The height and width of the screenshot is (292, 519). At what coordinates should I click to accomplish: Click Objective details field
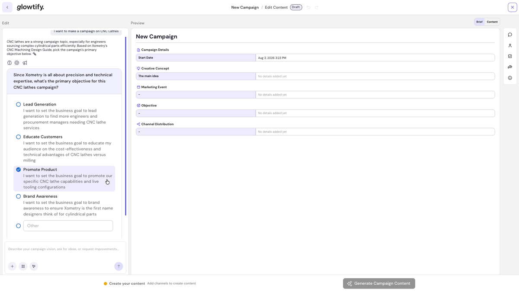click(x=375, y=113)
